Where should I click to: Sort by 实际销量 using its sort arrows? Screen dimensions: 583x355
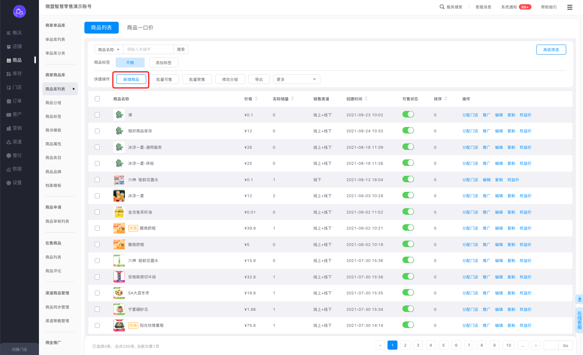(292, 99)
